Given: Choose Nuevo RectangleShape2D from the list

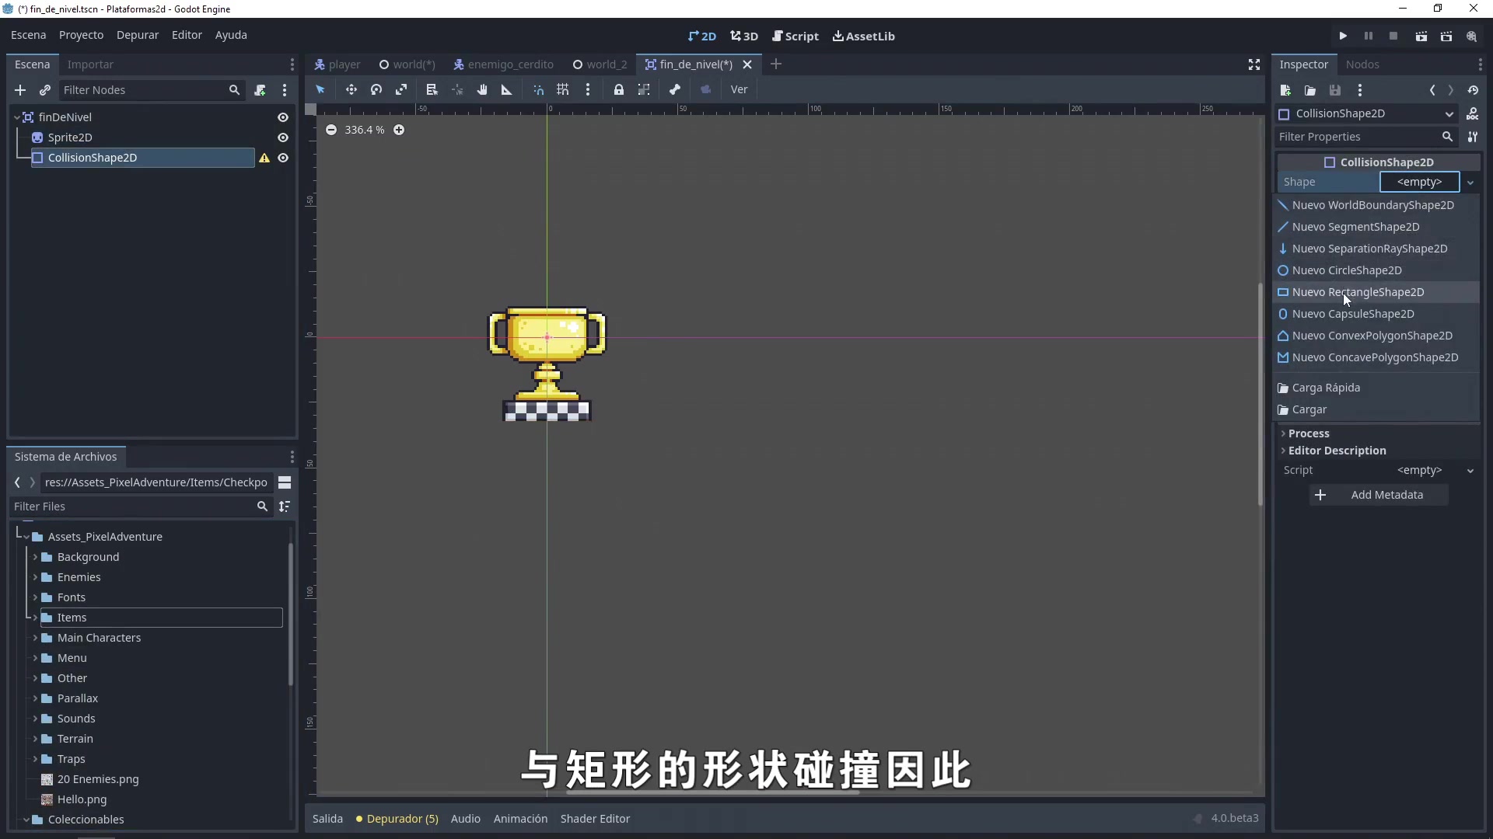Looking at the screenshot, I should click(1359, 292).
